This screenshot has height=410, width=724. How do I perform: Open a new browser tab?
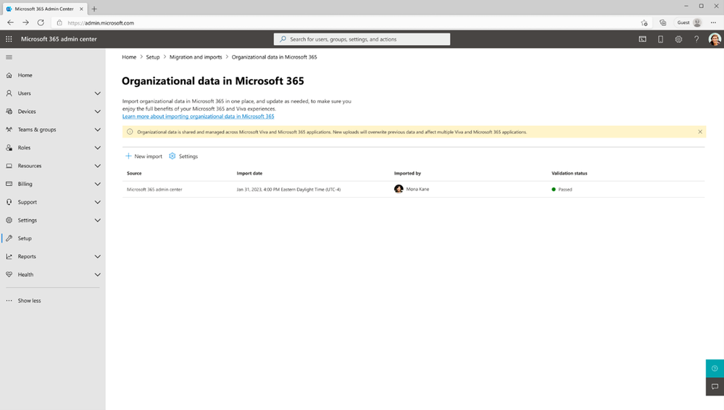[94, 9]
